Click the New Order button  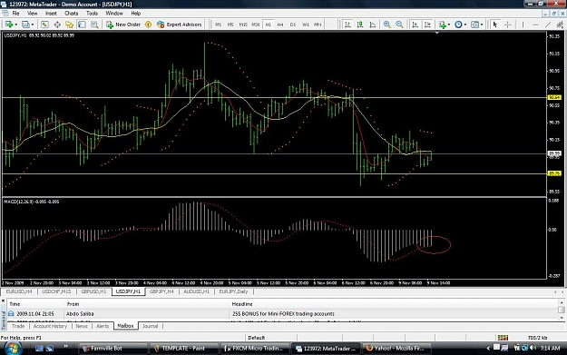[x=123, y=25]
